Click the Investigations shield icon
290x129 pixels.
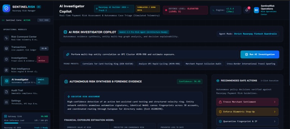6,59
